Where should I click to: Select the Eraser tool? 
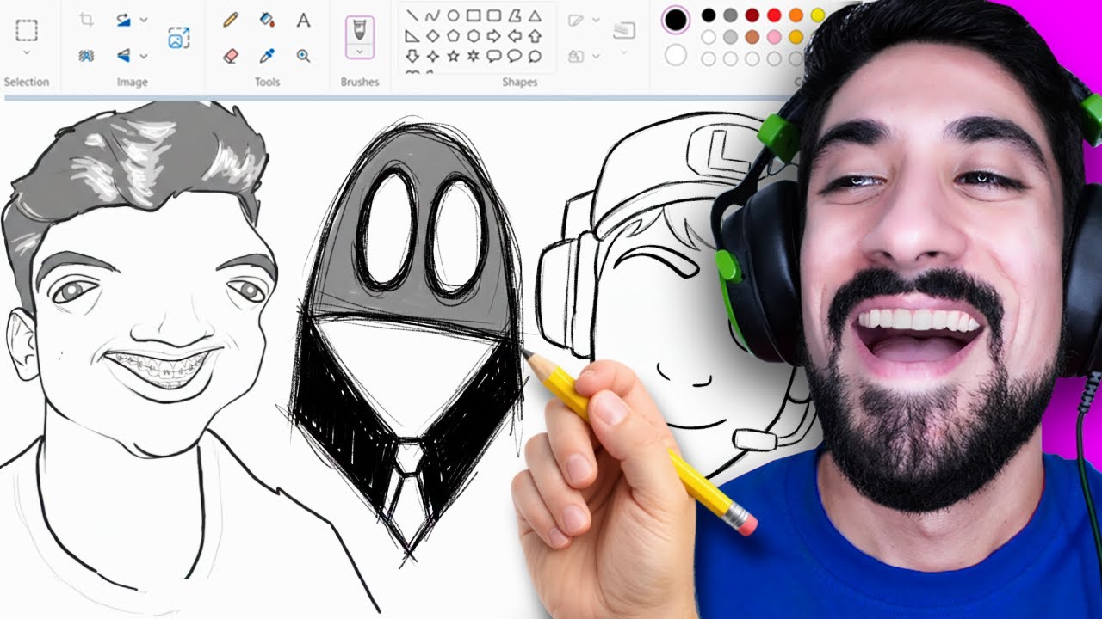click(x=230, y=56)
